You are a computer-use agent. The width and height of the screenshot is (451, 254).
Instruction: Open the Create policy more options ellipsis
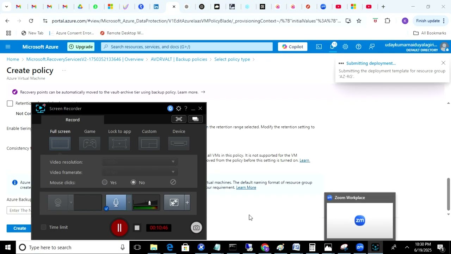[x=64, y=70]
